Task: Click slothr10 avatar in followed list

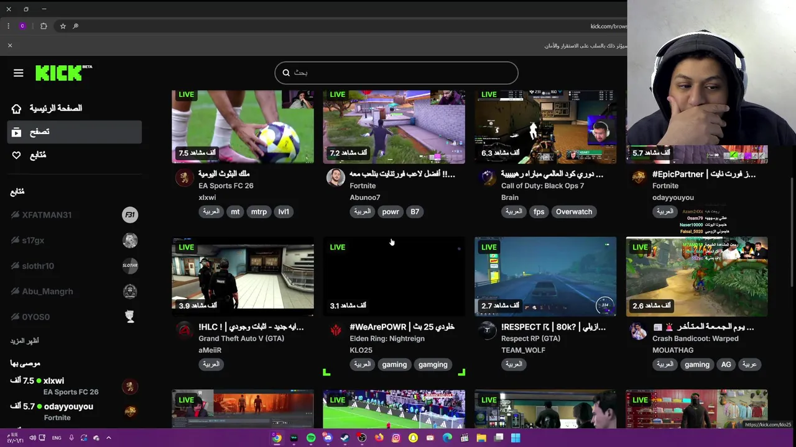Action: (129, 266)
